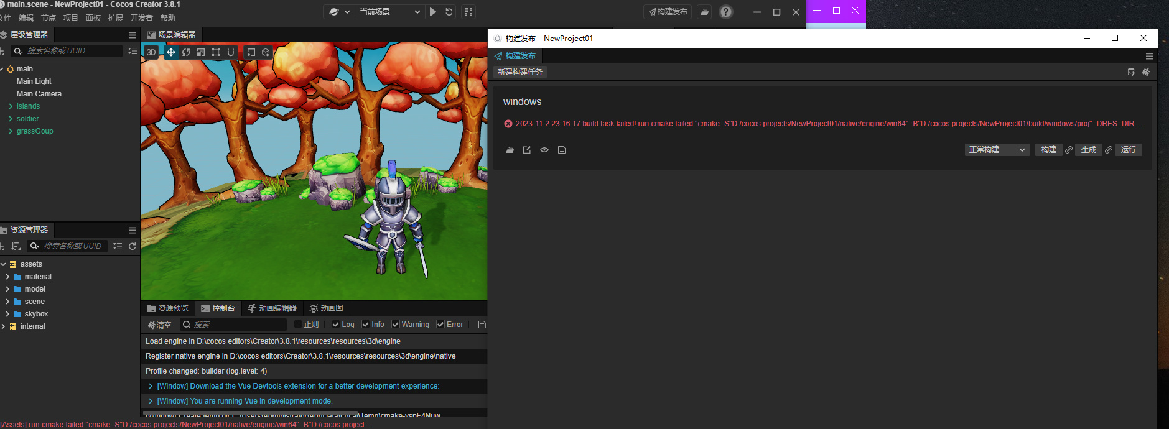Screen dimensions: 1169x429
Task: Click the pivot/center anchor tool icon
Action: tap(251, 52)
